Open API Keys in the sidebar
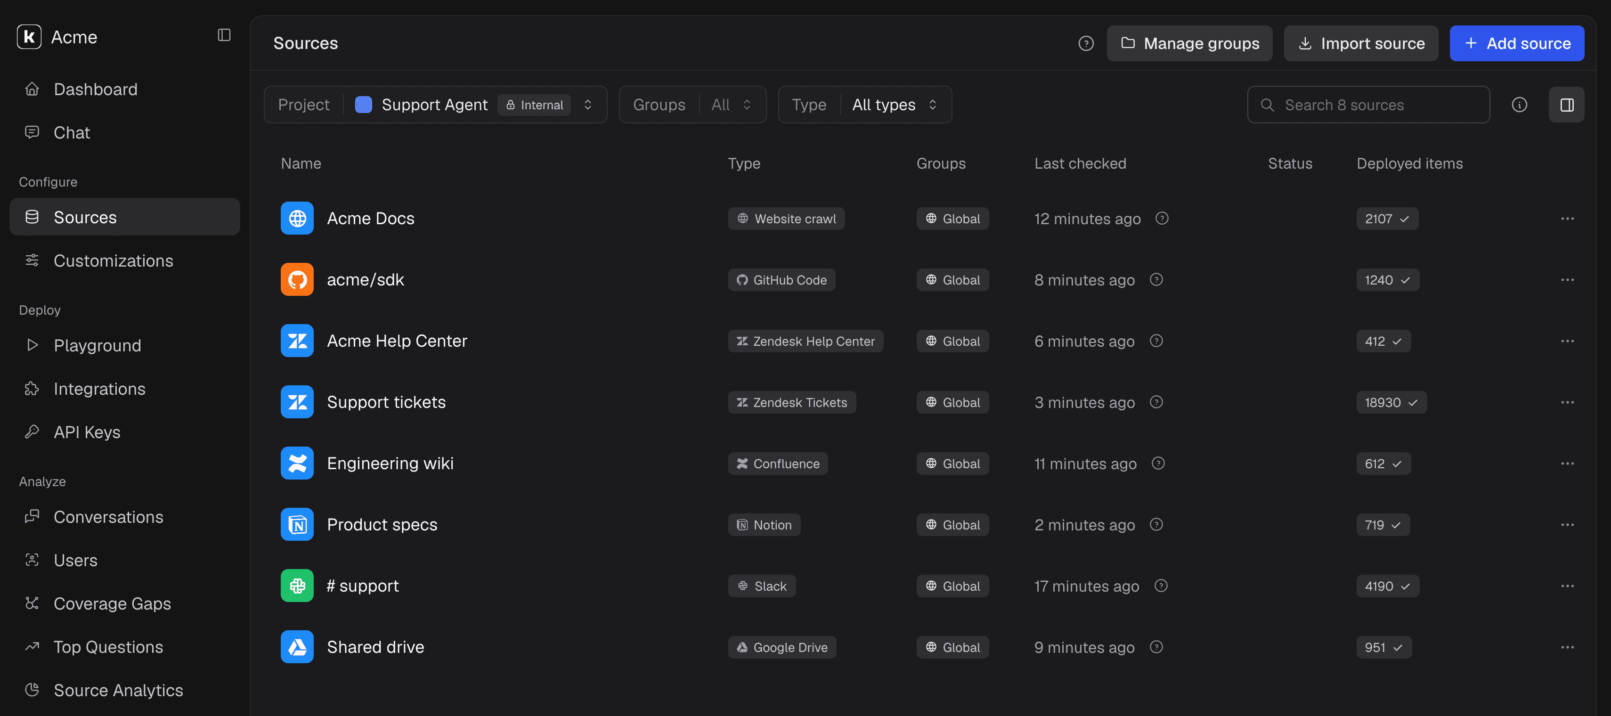Screen dimensions: 1611x716 (x=124, y=432)
